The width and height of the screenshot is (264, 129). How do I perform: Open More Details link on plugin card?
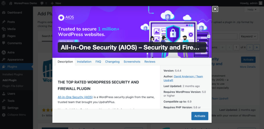(x=248, y=67)
